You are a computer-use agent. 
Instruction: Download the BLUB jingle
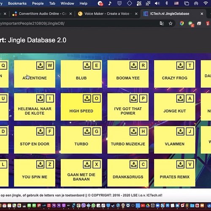pos(87,65)
